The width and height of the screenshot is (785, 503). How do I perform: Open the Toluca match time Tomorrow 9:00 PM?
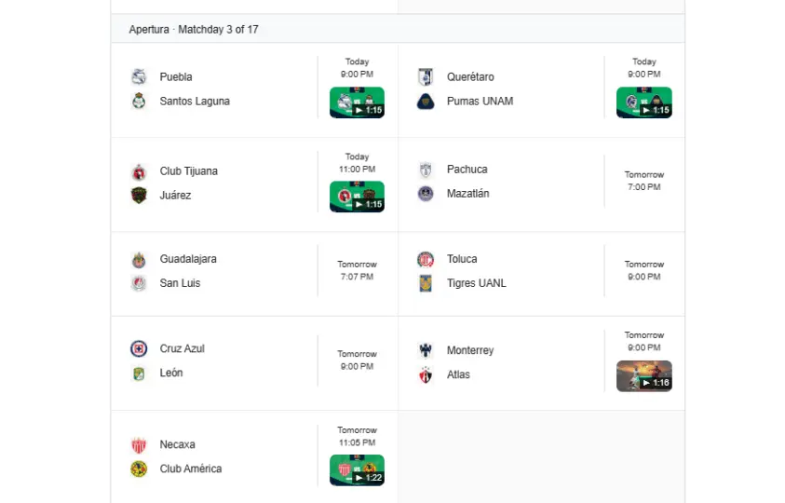(643, 270)
